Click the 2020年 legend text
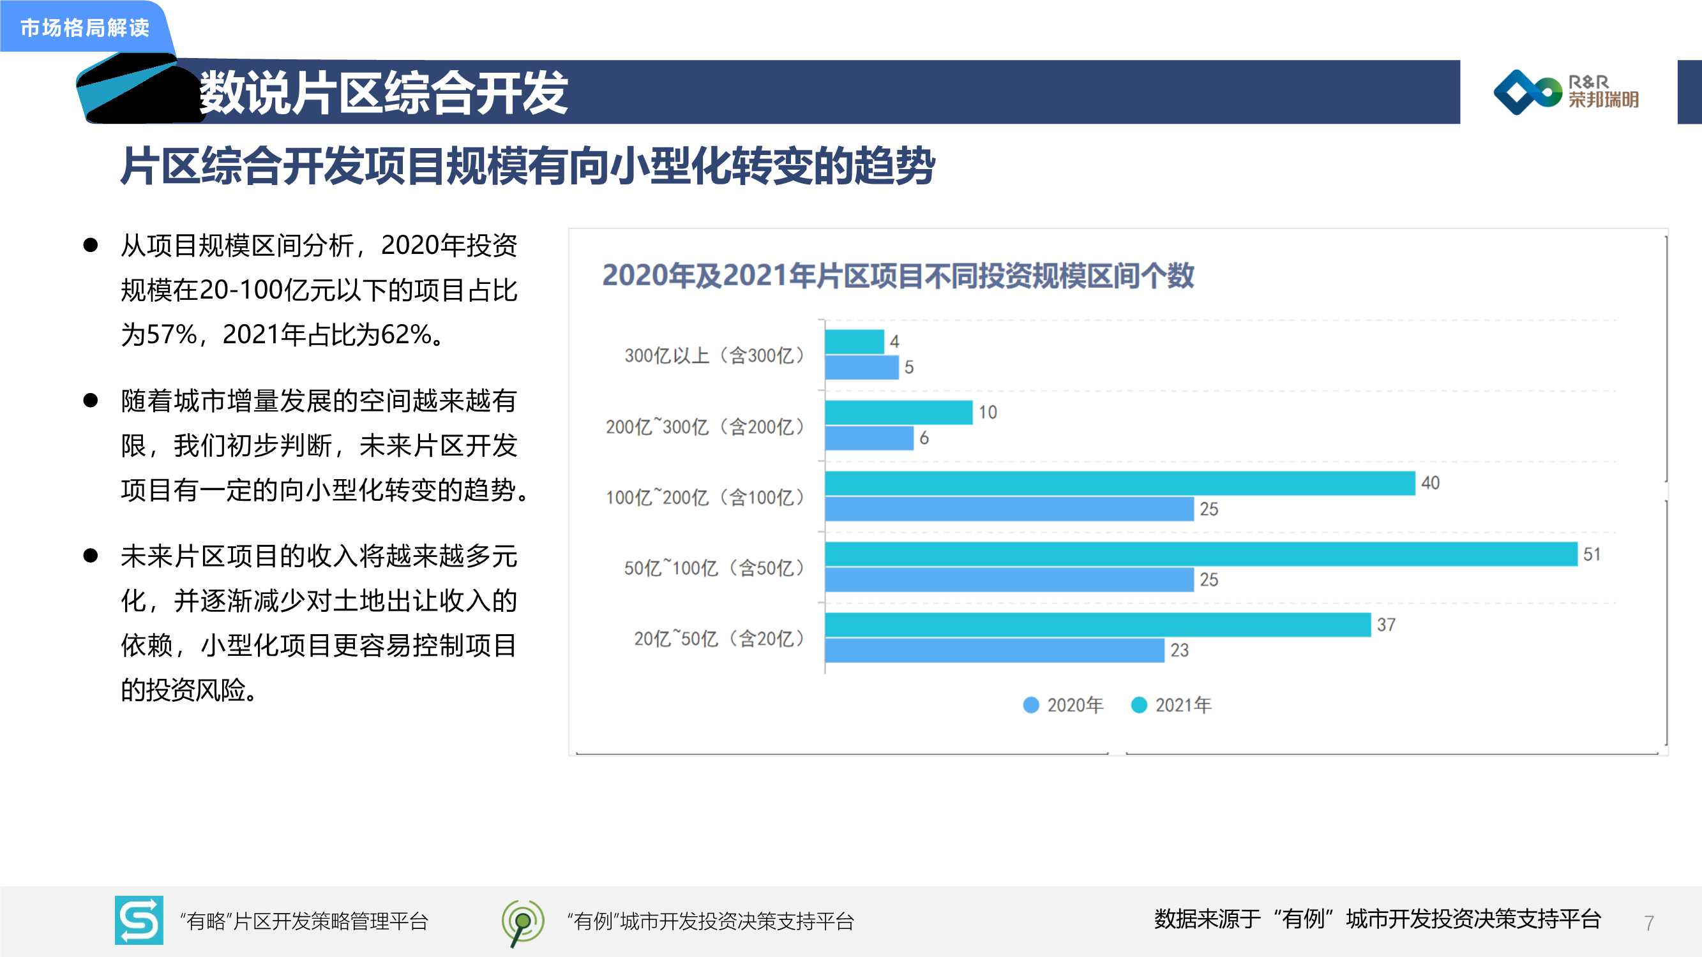 1075,705
